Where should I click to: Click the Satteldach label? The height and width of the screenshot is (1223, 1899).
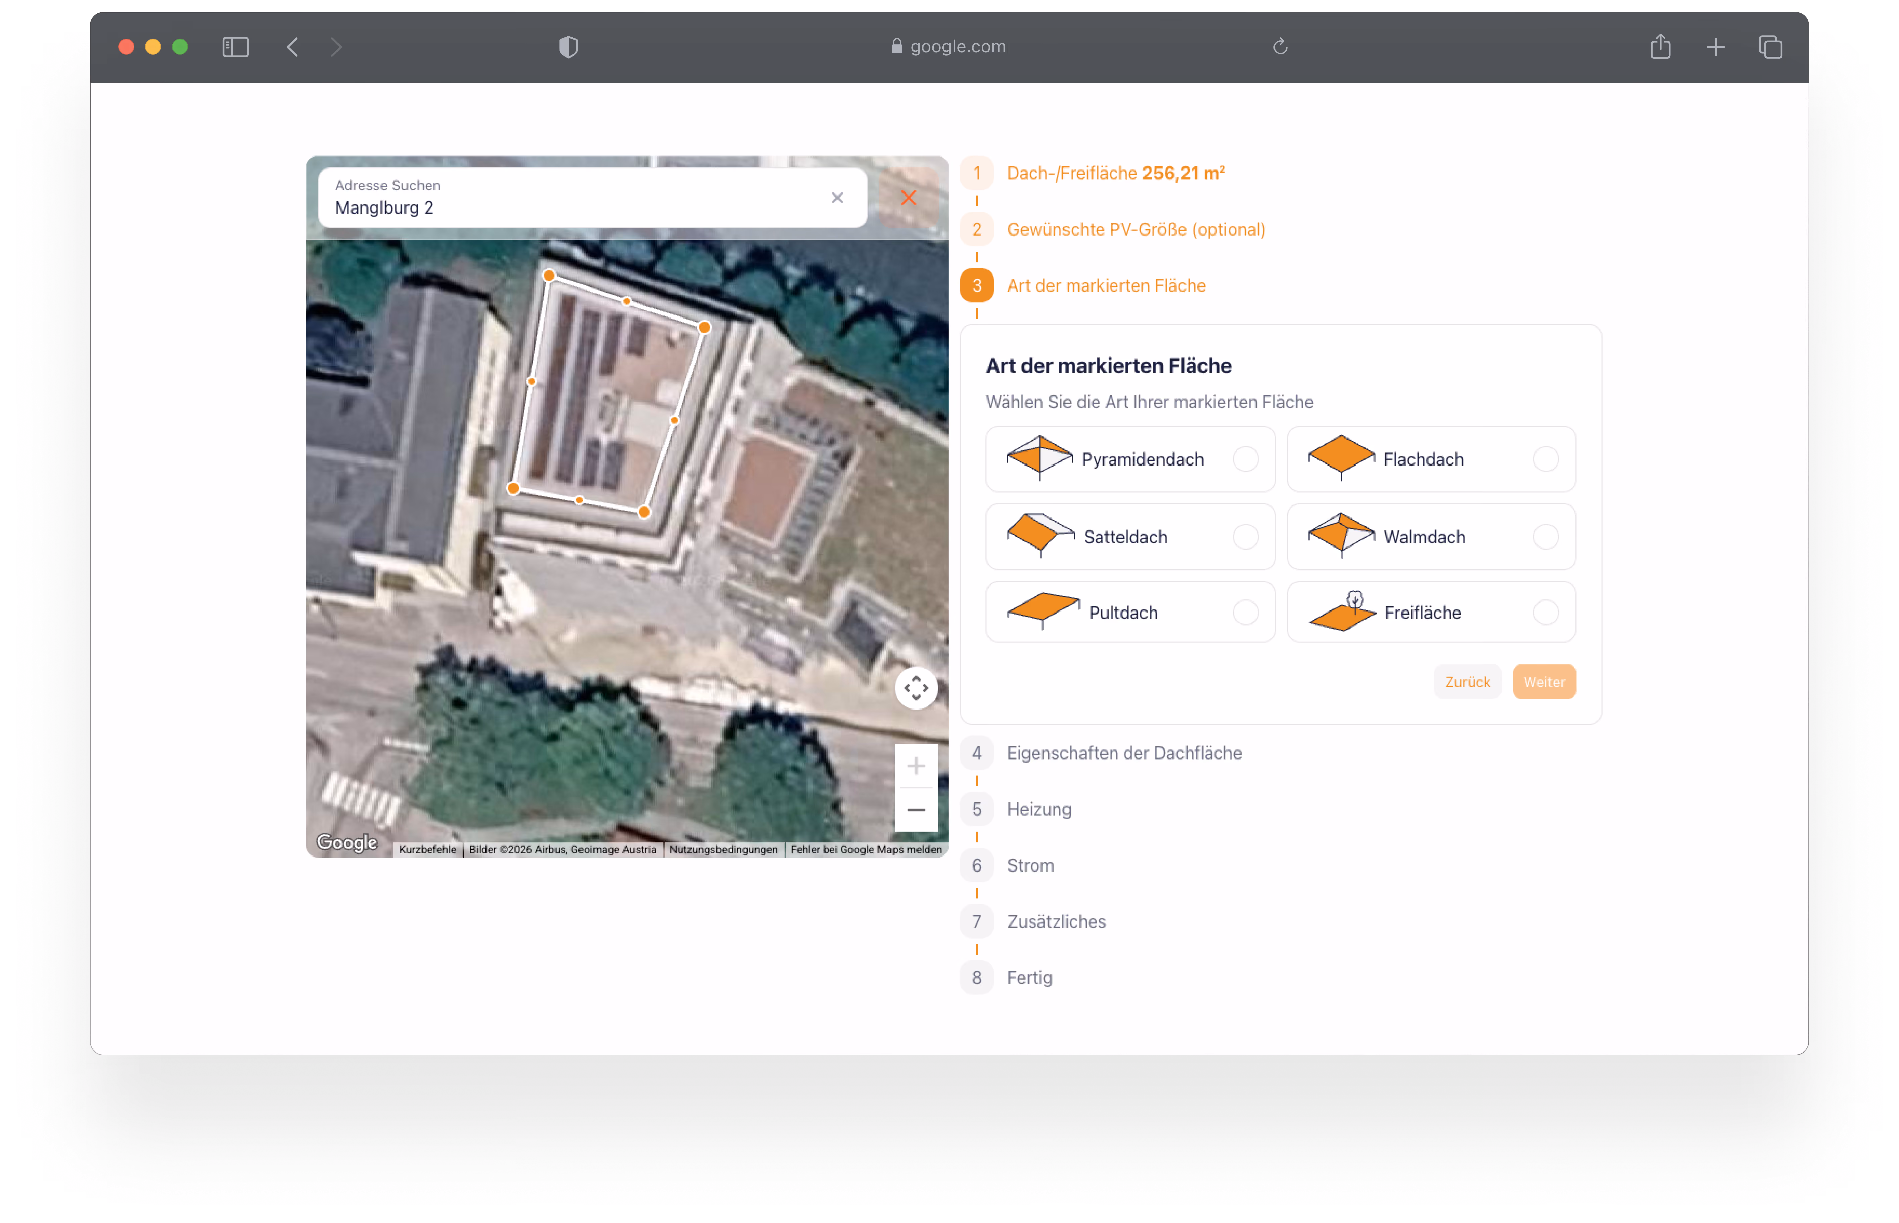point(1125,537)
